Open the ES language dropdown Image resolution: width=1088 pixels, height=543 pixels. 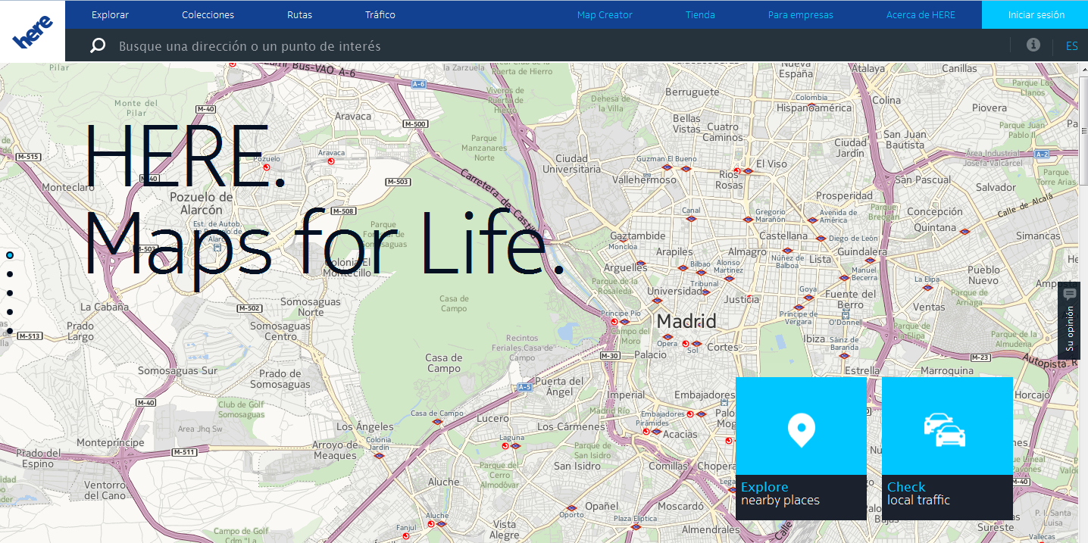click(1071, 46)
